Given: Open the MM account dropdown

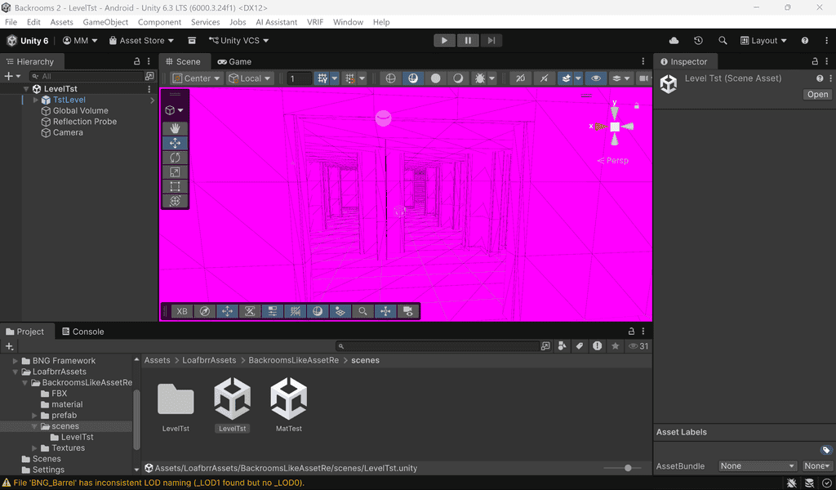Looking at the screenshot, I should point(80,41).
